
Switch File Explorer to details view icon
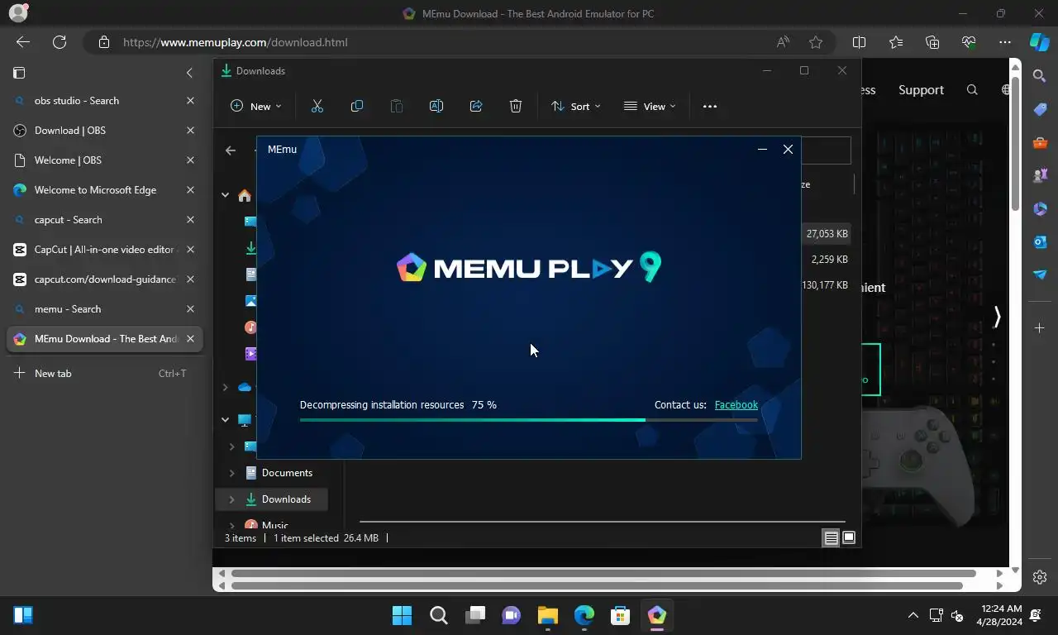tap(831, 537)
